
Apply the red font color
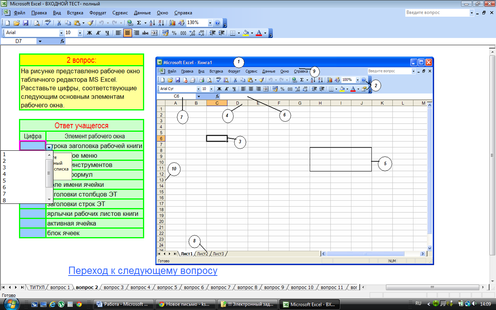tap(259, 33)
